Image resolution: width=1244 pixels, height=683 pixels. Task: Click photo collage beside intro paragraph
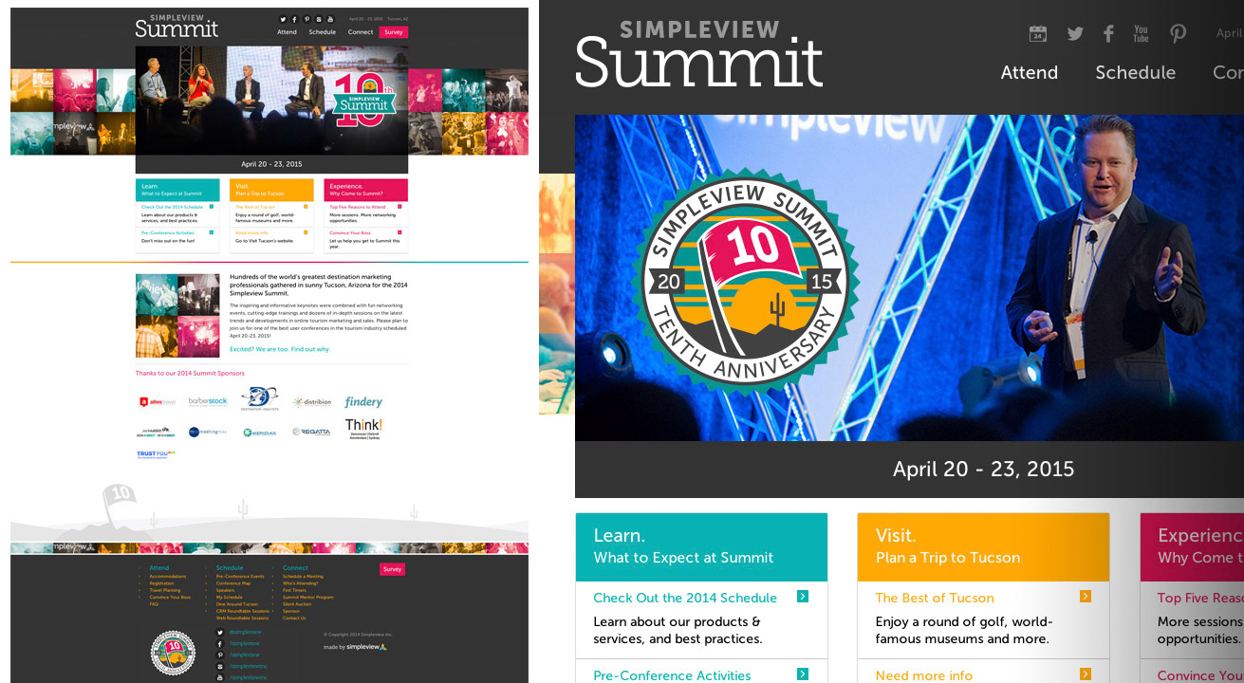[x=177, y=315]
